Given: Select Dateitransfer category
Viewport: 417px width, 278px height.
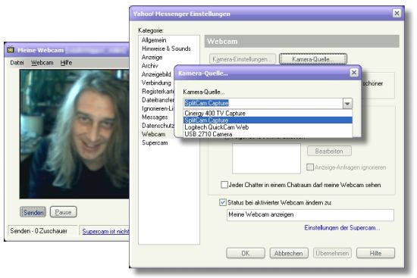Looking at the screenshot, I should point(158,100).
